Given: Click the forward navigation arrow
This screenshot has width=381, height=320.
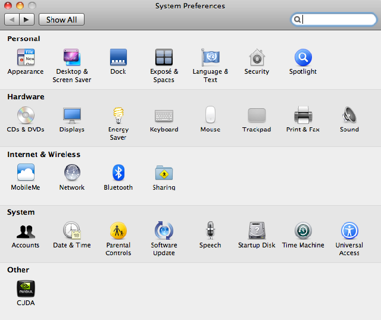Looking at the screenshot, I should [x=27, y=20].
